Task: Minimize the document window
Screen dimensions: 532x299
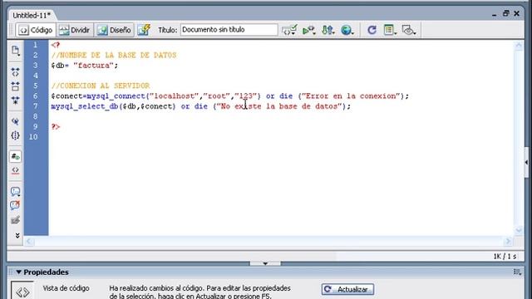Action: [495, 14]
